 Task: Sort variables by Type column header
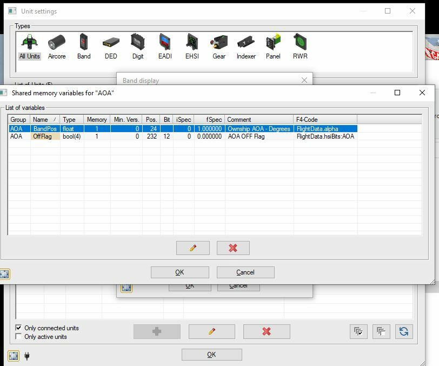[72, 120]
